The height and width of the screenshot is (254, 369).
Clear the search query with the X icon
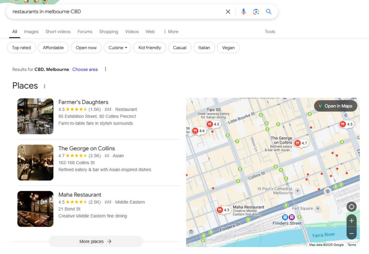click(x=228, y=11)
